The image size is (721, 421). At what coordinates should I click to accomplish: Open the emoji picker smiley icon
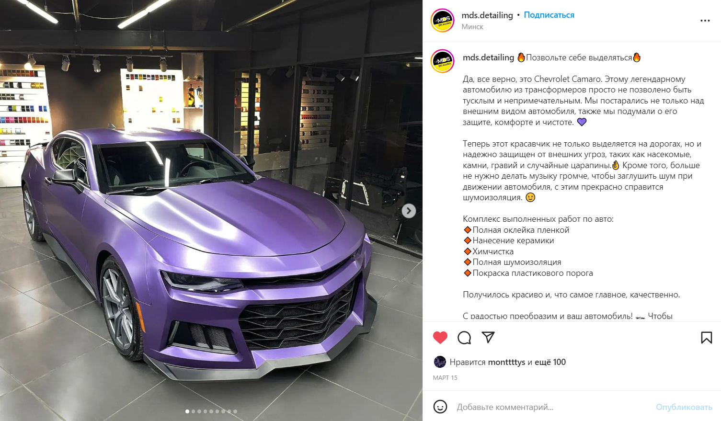440,407
